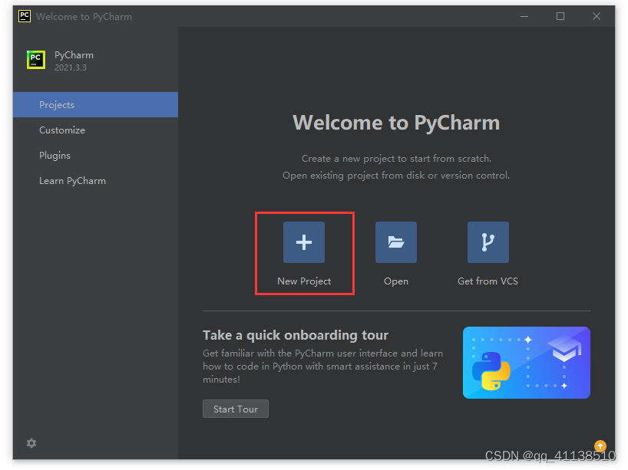
Task: Click the New Project plus icon
Action: point(303,242)
